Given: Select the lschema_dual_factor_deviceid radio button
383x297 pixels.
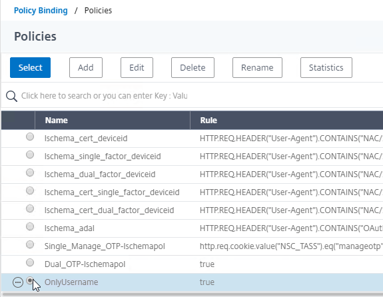Looking at the screenshot, I should coord(30,172).
